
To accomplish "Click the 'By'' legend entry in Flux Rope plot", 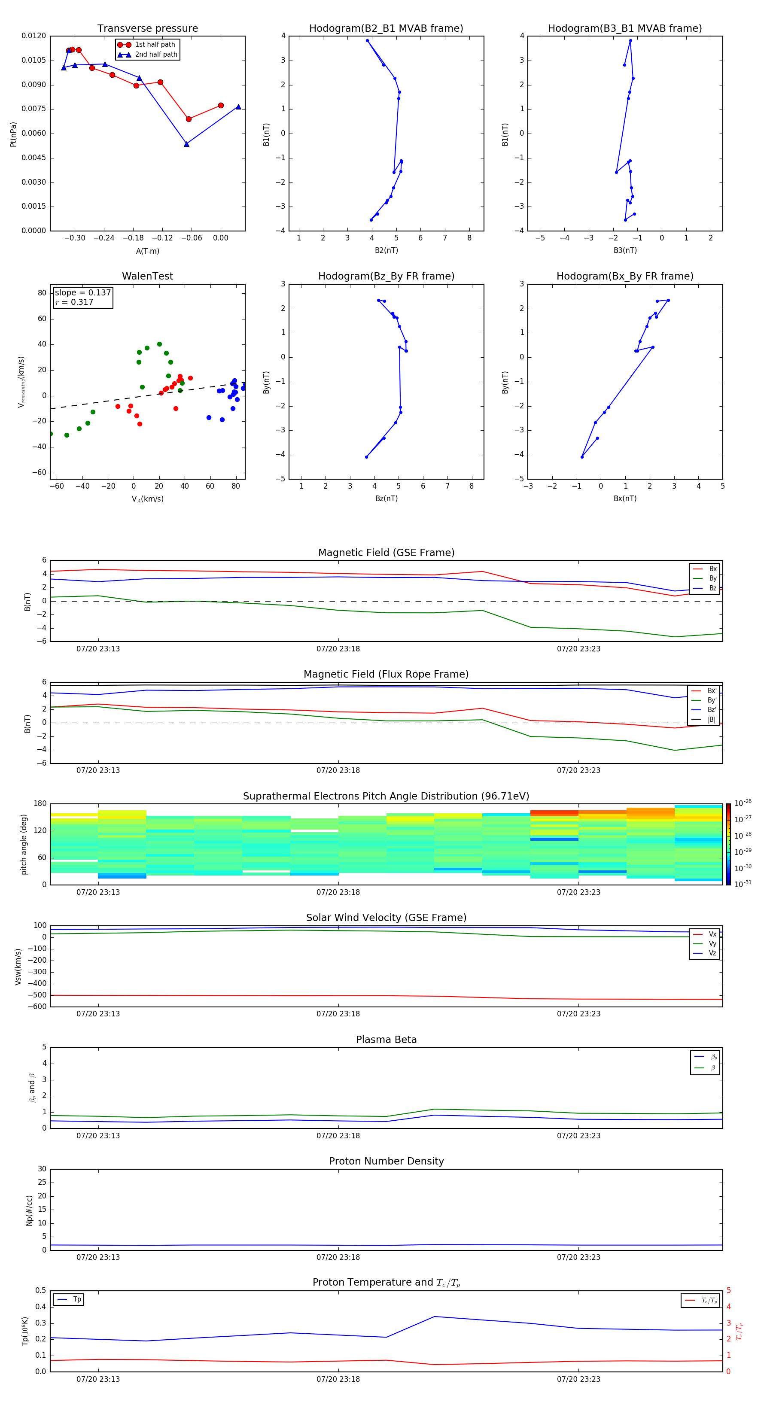I will [704, 700].
